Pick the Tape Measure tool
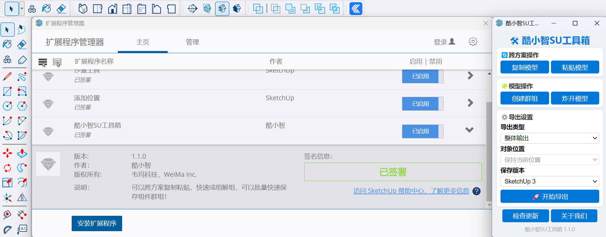 [x=7, y=215]
